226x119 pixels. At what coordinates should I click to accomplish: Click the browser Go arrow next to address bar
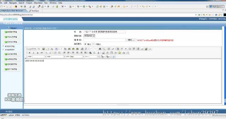pyautogui.click(x=199, y=15)
